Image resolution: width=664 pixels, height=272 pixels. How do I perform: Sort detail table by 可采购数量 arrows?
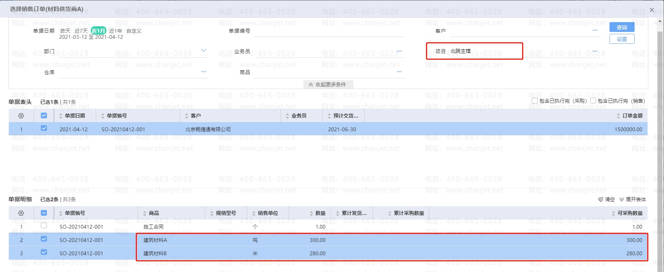click(613, 213)
